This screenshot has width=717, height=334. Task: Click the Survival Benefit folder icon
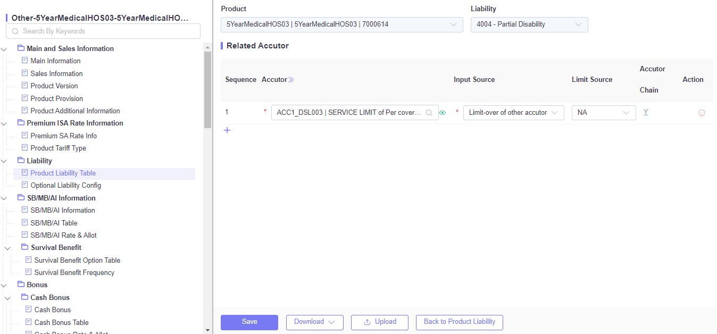click(25, 247)
